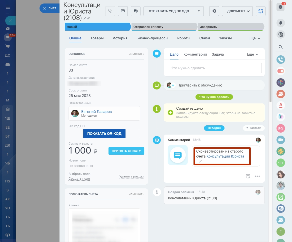Click the vertical scrollbar of the invoice panel
Viewport: 292px width, 242px height.
point(270,51)
